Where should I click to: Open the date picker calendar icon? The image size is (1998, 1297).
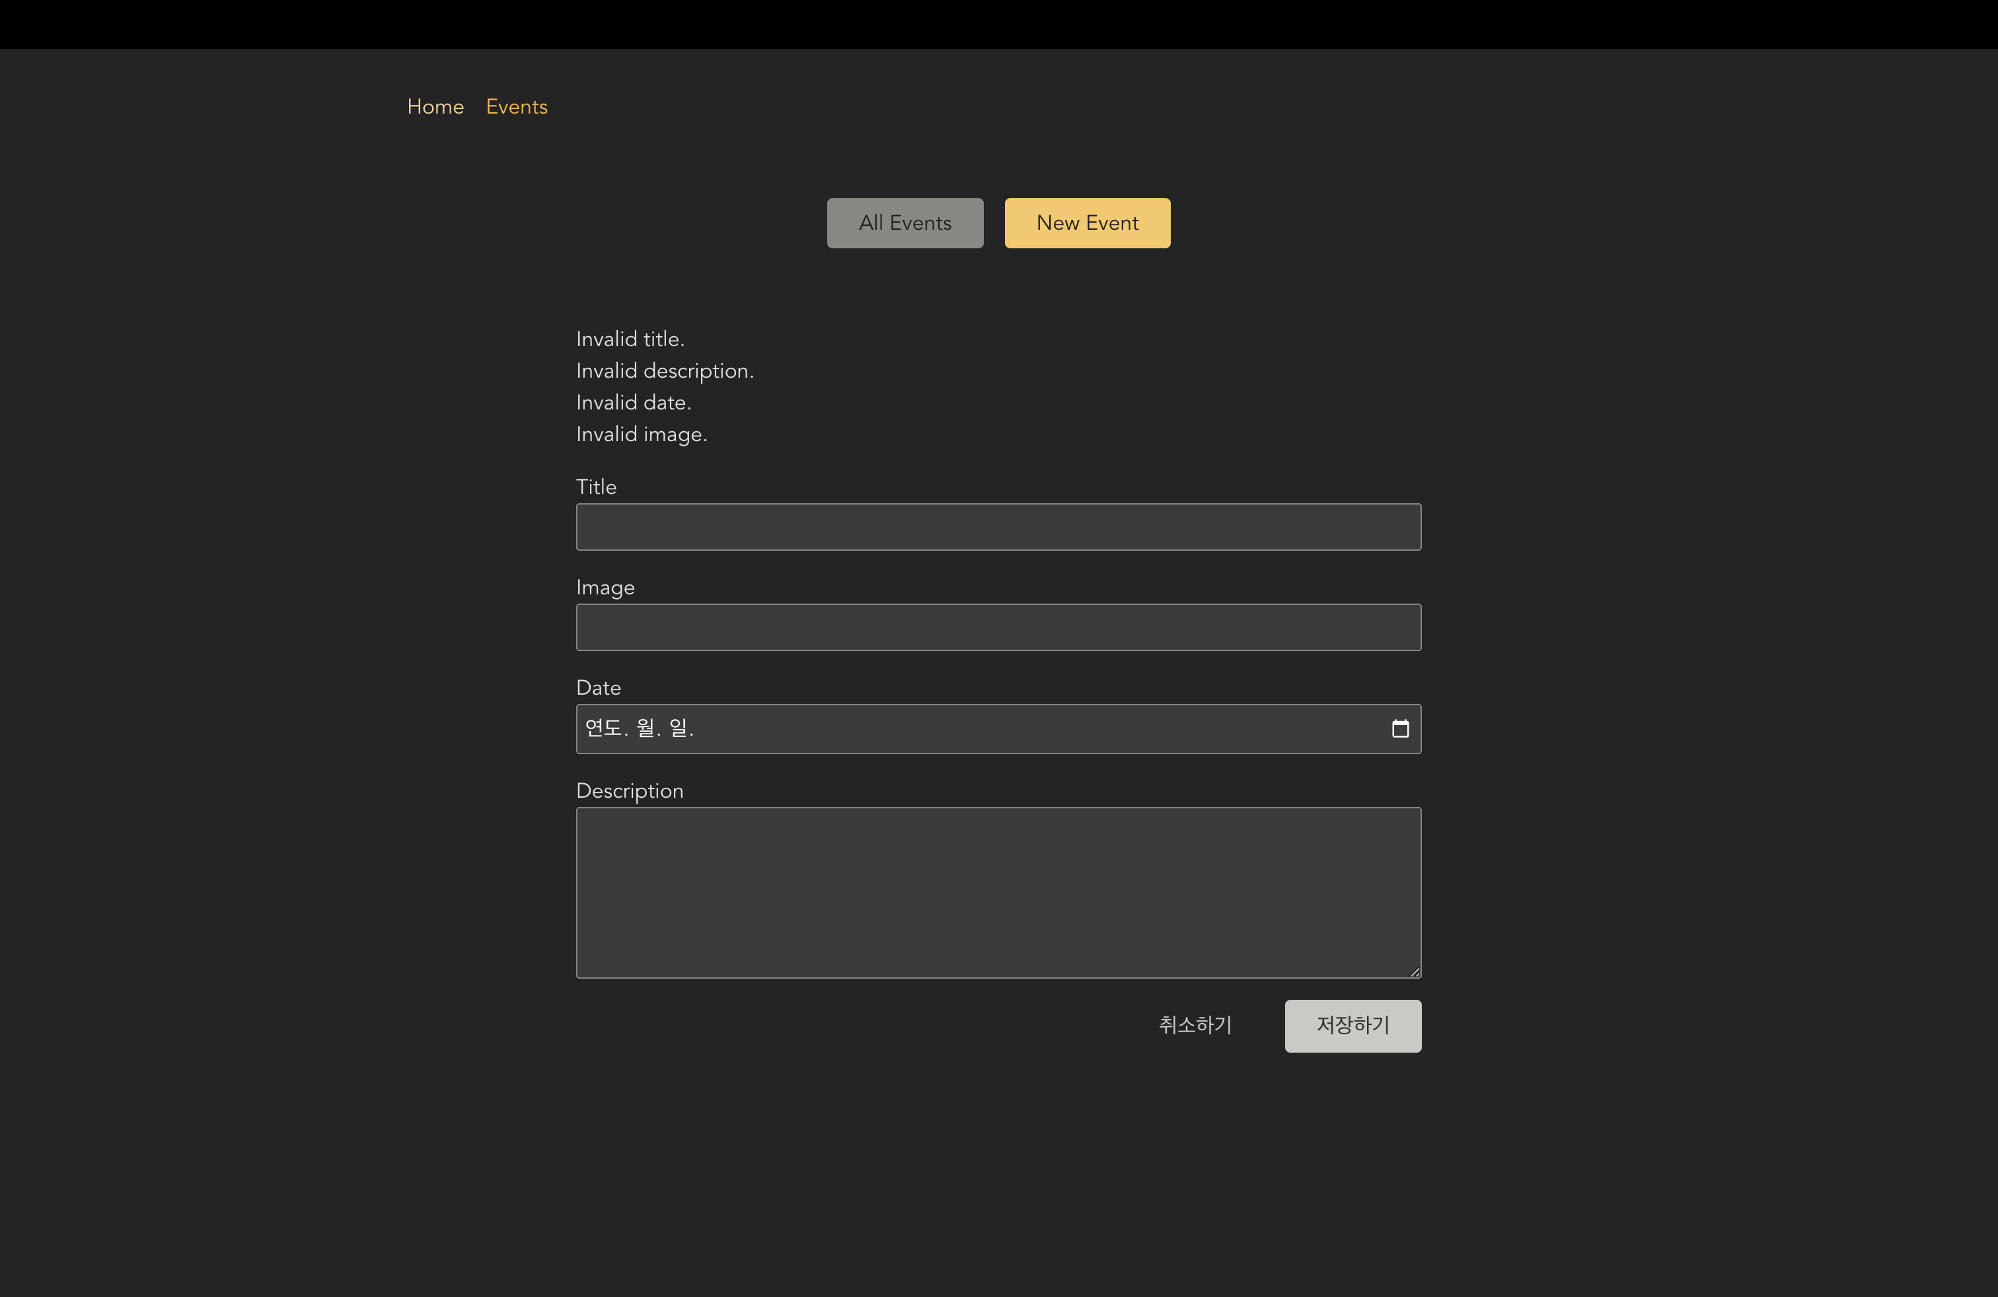point(1399,728)
